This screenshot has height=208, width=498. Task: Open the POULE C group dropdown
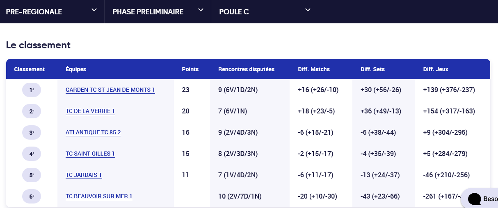coord(264,11)
